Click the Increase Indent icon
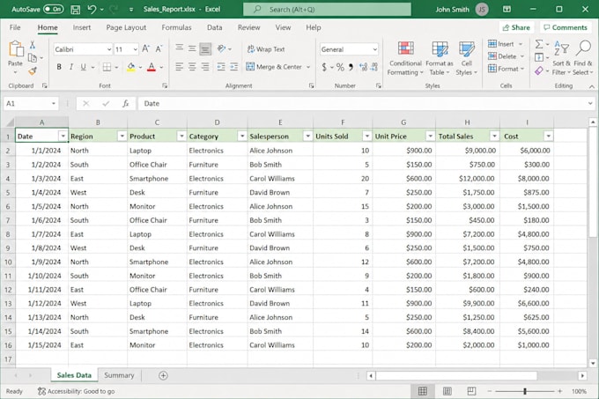Screen dimensions: 599x399 (x=233, y=67)
